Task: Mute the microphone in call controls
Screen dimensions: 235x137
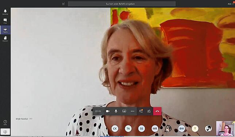Action: coord(116,111)
